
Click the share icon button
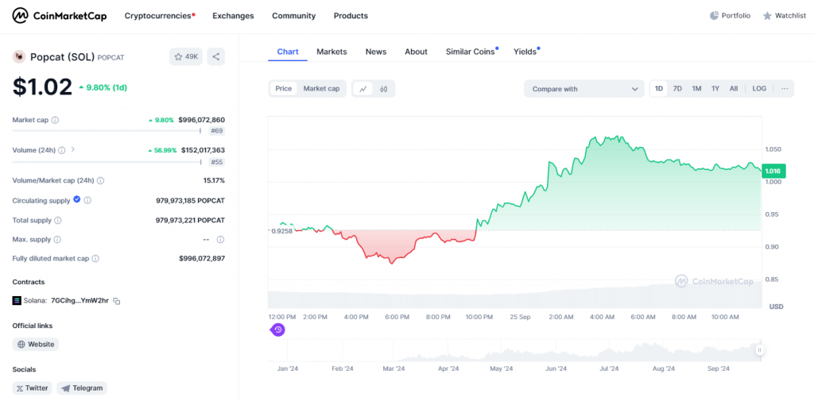point(216,56)
